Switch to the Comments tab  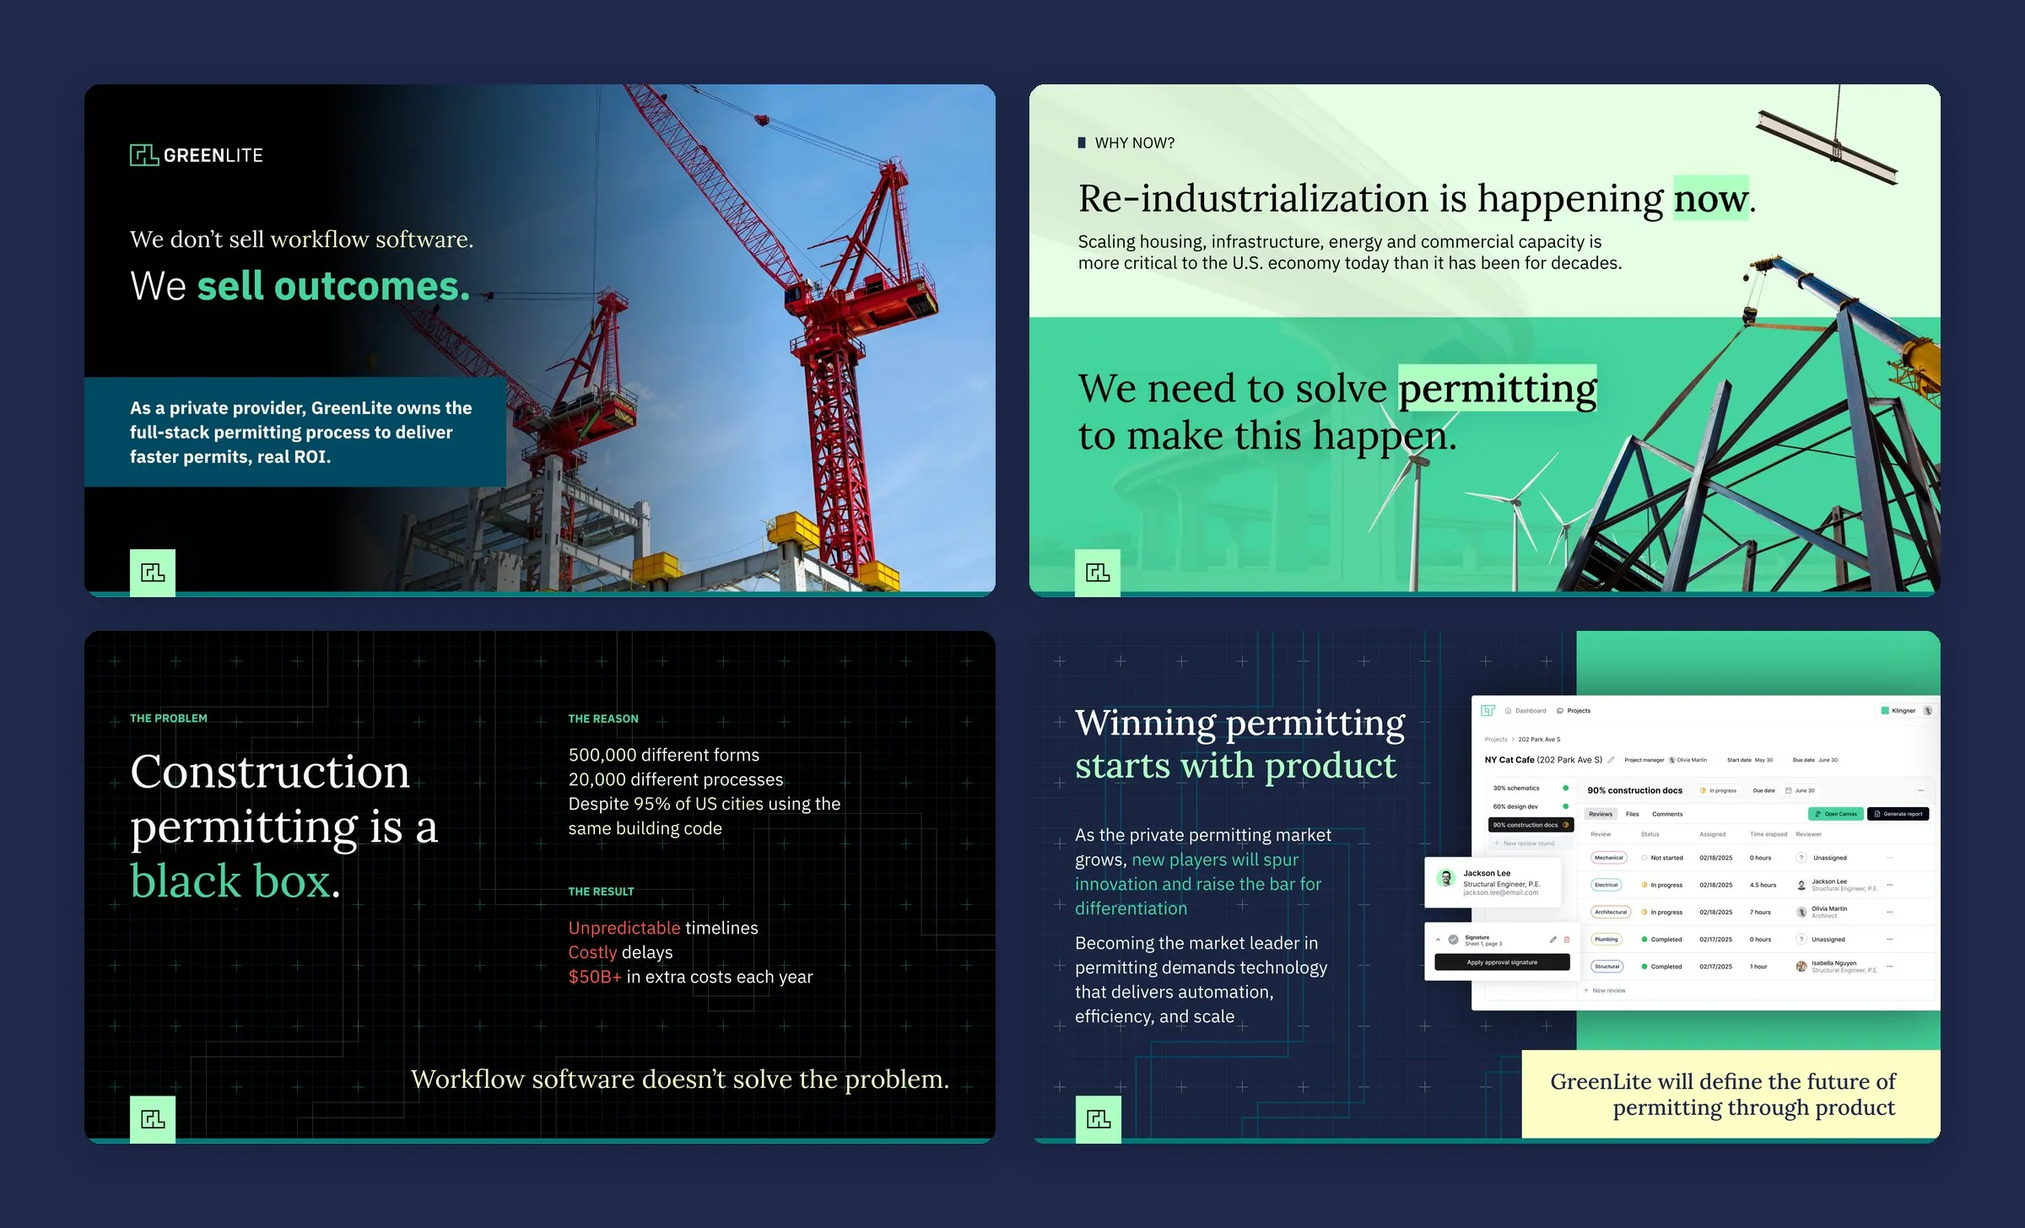pyautogui.click(x=1667, y=814)
